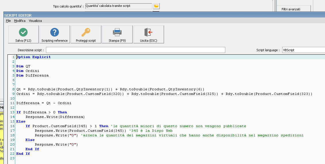
Task: Click the line 'Dim Differenza'
Action: pos(32,75)
